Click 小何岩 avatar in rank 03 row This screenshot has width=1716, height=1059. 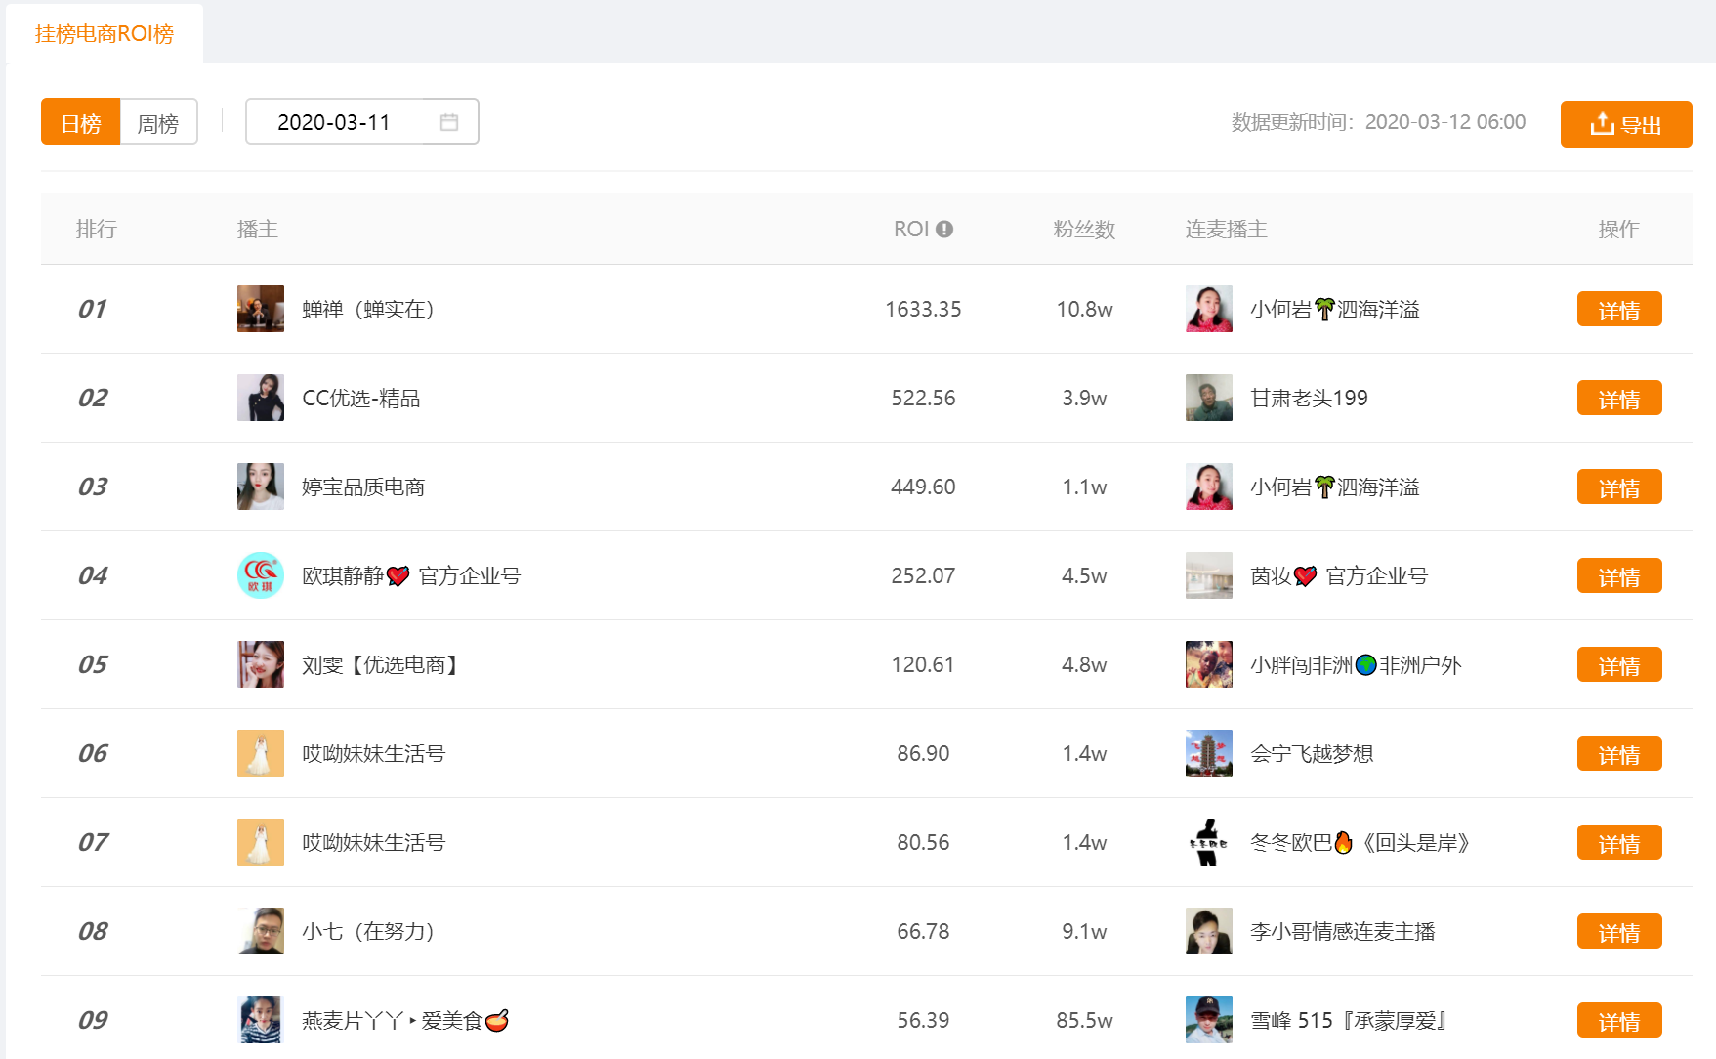point(1209,487)
